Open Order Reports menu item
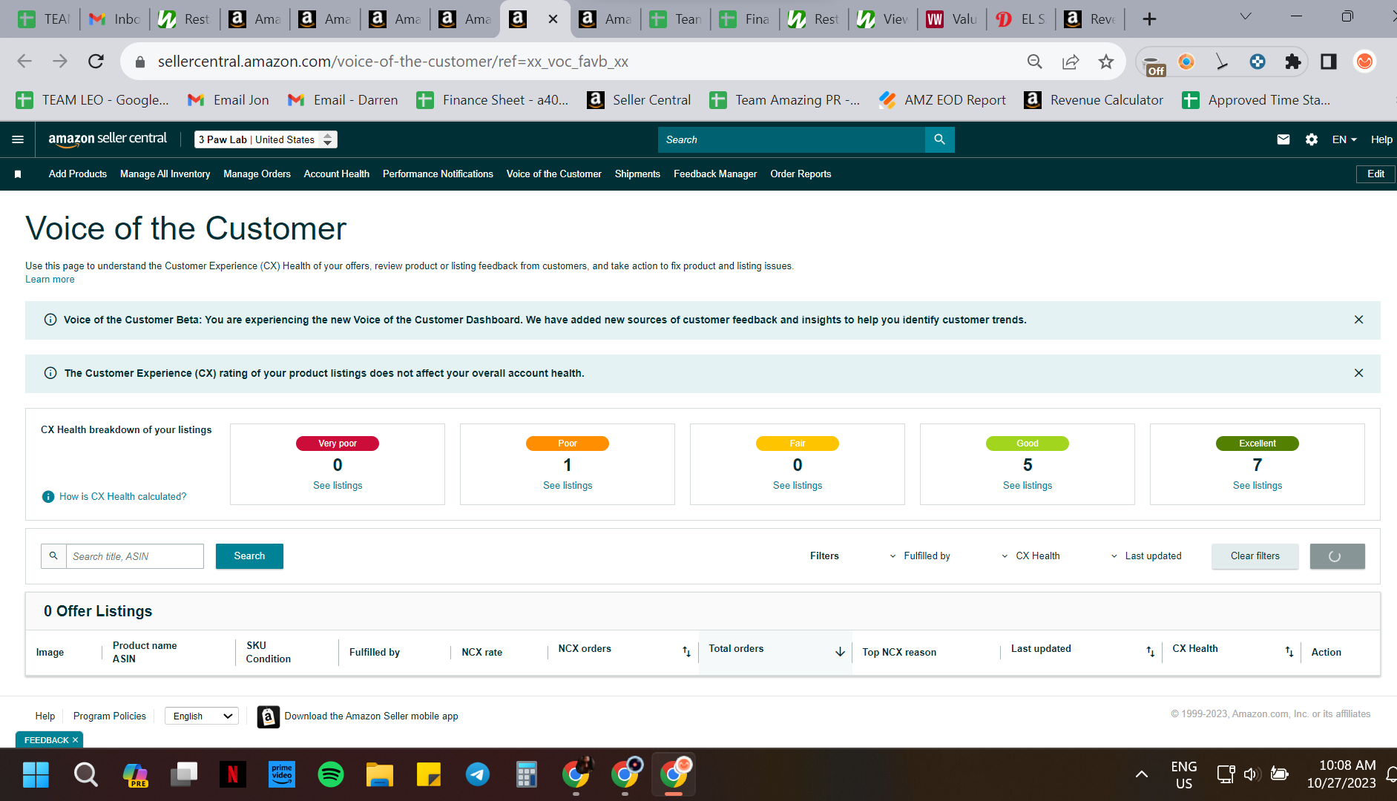The height and width of the screenshot is (801, 1397). tap(801, 174)
